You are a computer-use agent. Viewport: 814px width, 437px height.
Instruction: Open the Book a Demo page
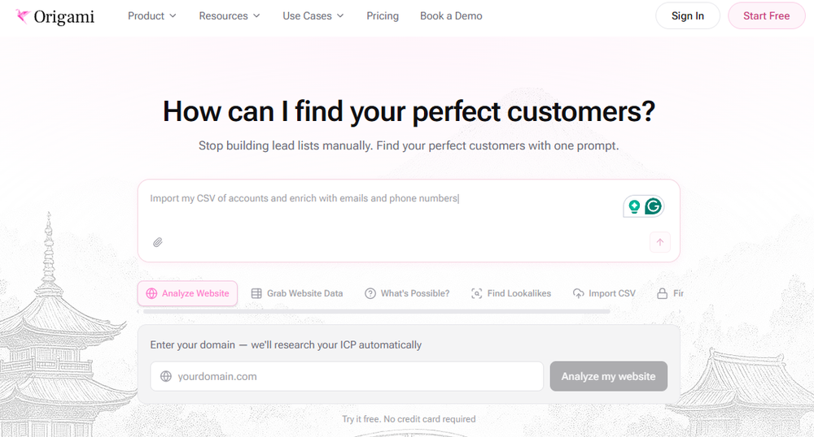point(451,16)
